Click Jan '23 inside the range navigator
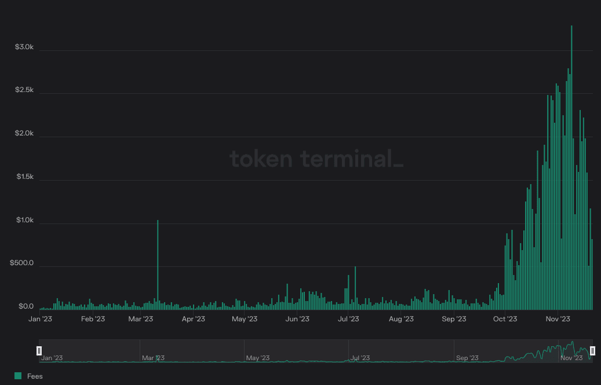The width and height of the screenshot is (601, 385). 52,358
